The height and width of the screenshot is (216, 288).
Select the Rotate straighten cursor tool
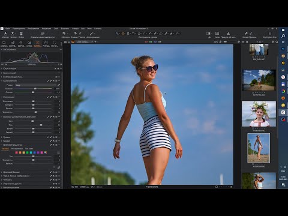(x=139, y=34)
